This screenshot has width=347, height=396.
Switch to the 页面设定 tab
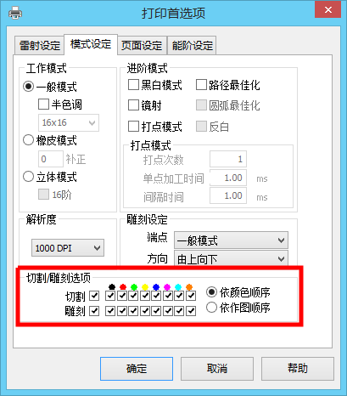(142, 45)
